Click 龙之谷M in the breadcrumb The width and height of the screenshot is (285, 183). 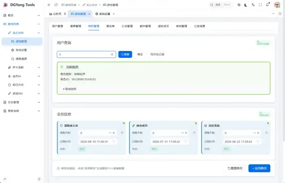coord(90,5)
